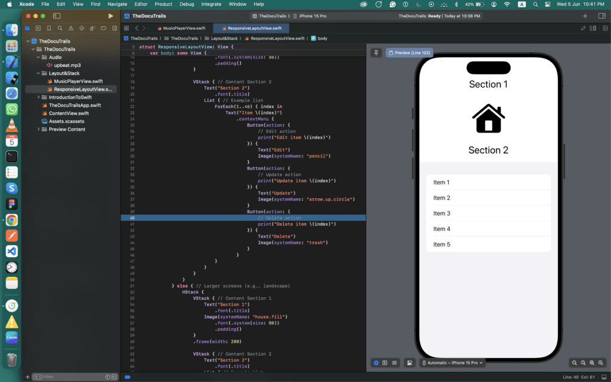611x382 pixels.
Task: Zoom preview to 100%
Action: 584,362
